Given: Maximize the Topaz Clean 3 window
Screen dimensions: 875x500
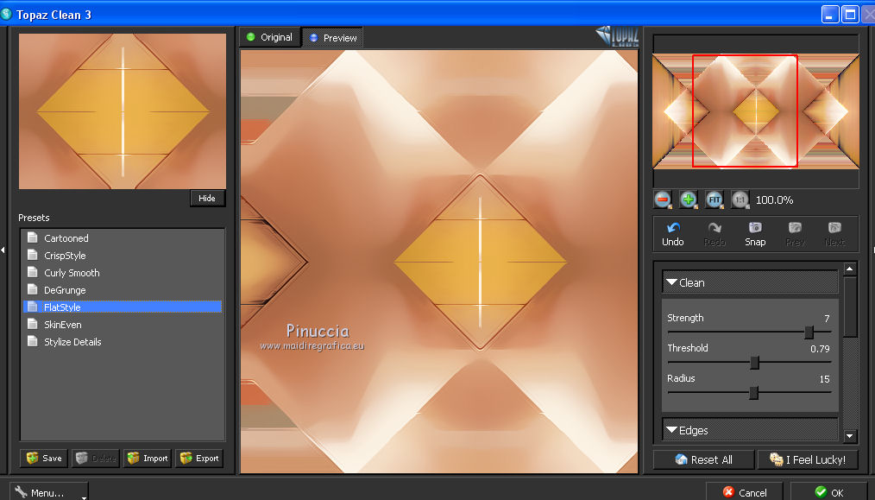Looking at the screenshot, I should (x=850, y=14).
